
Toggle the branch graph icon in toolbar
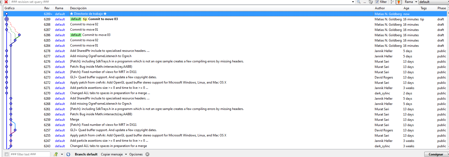coord(392,2)
